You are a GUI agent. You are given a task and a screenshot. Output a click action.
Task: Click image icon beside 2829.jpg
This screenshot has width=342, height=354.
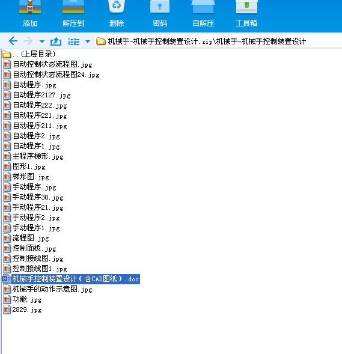(7, 310)
